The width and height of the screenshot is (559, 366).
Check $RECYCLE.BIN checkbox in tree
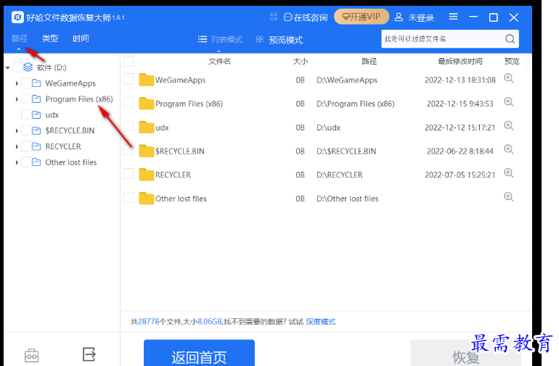point(26,130)
